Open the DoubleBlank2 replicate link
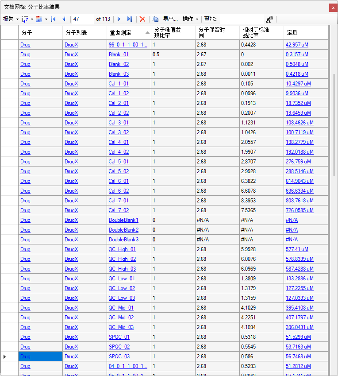The height and width of the screenshot is (376, 338). click(x=123, y=230)
